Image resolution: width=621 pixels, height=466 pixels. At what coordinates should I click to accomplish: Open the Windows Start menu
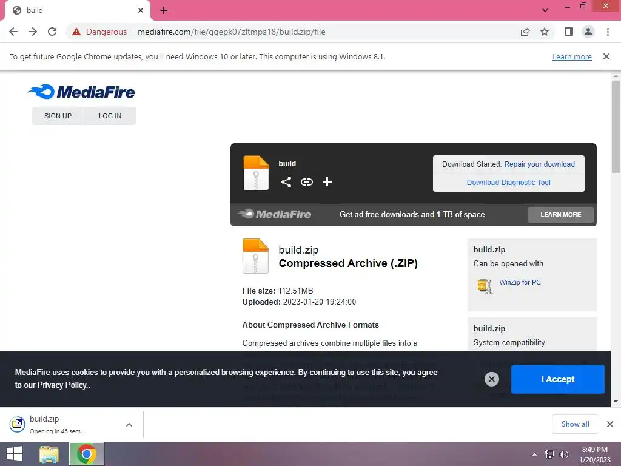15,454
